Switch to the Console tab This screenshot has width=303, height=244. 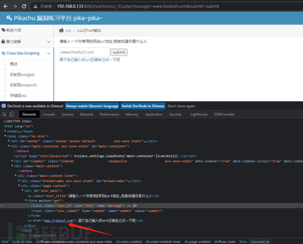pos(49,115)
